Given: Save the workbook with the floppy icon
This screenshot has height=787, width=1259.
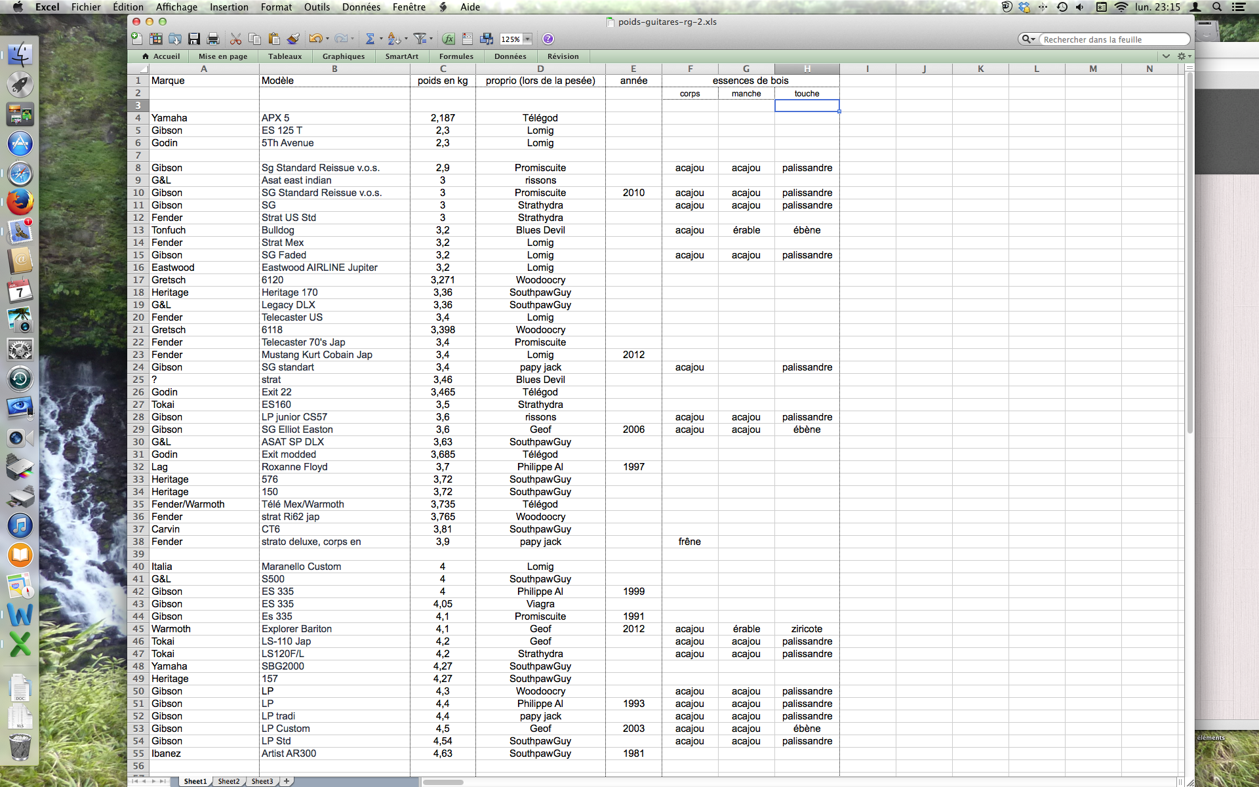Looking at the screenshot, I should (194, 39).
